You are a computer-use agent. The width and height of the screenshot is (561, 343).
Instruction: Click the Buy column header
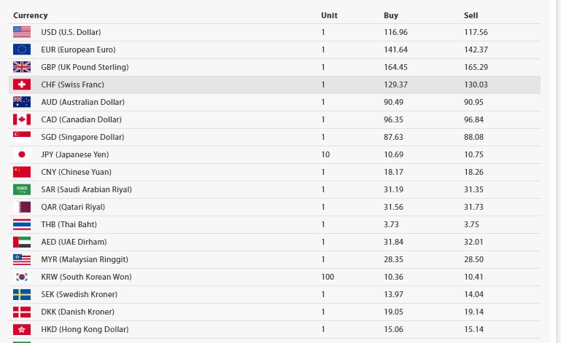[x=391, y=15]
